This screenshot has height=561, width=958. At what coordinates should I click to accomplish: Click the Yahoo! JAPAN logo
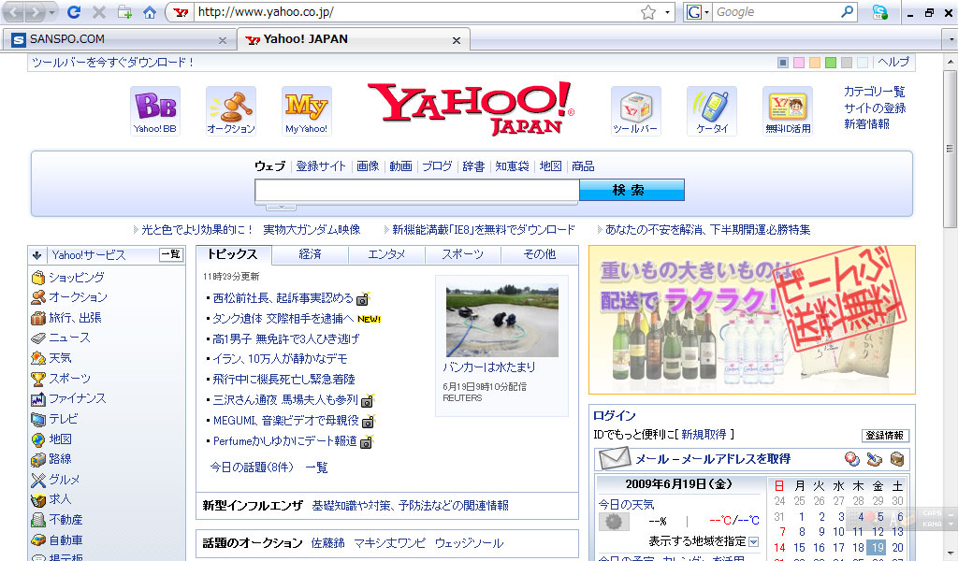(x=472, y=108)
